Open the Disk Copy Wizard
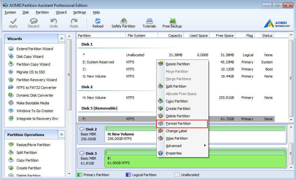 (x=26, y=57)
